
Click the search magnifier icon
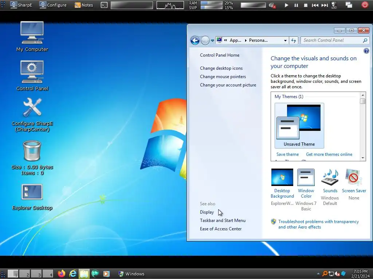click(x=365, y=40)
